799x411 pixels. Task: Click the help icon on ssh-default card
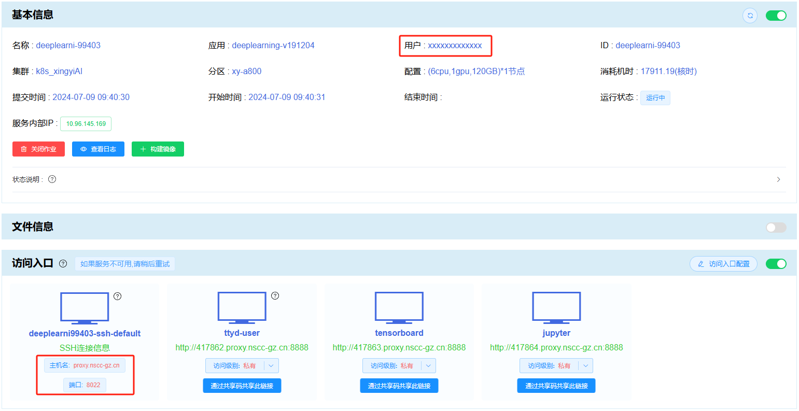coord(118,296)
